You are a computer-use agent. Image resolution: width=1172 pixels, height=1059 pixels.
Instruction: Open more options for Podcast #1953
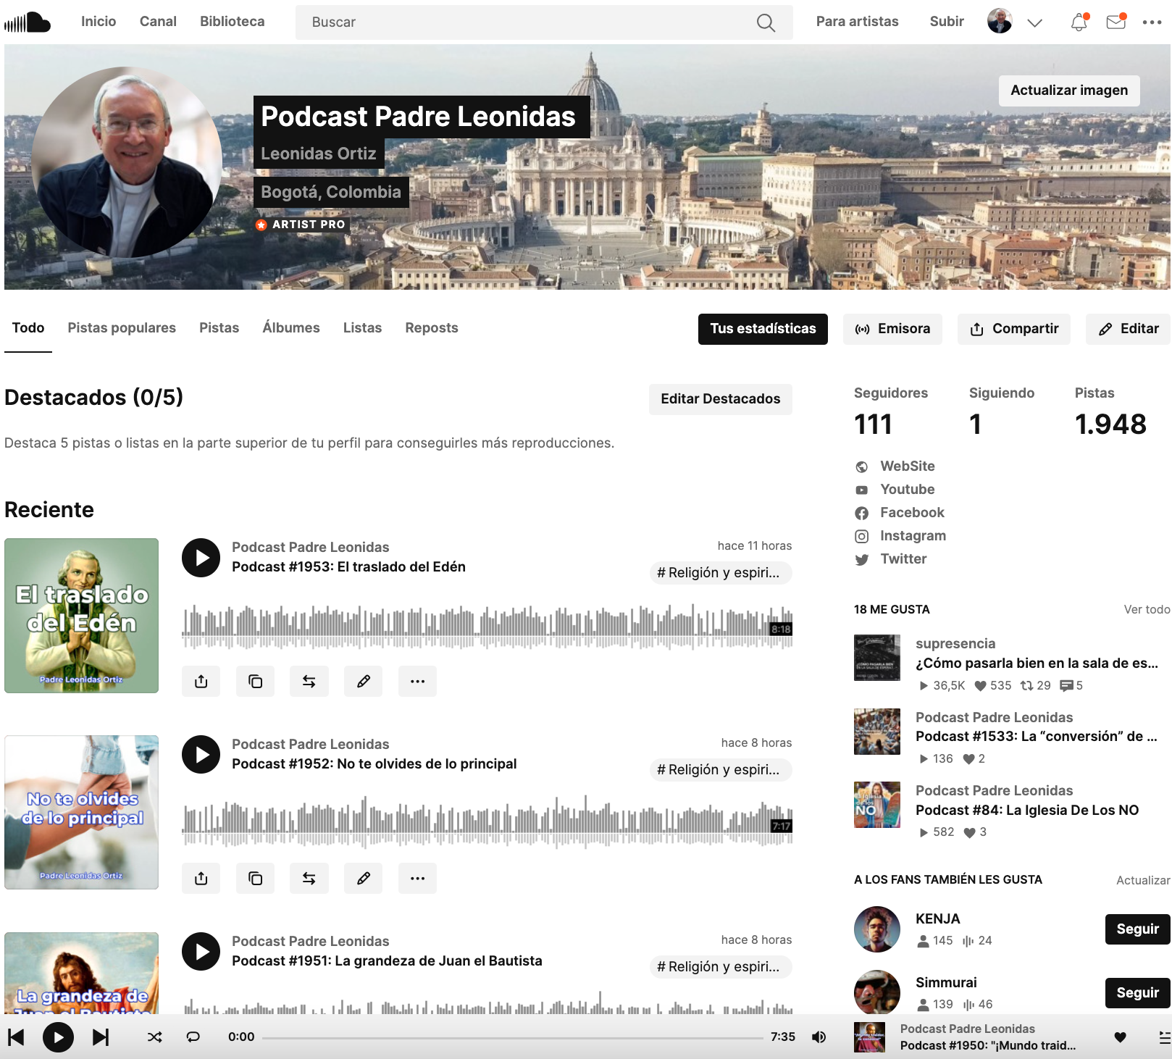coord(417,681)
